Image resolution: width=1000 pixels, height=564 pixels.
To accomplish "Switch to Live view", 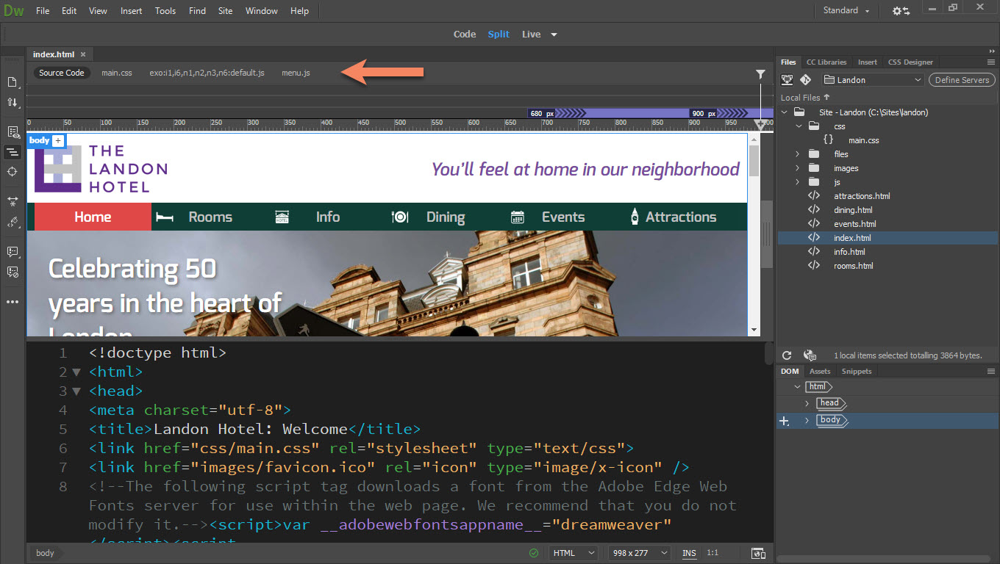I will (531, 35).
